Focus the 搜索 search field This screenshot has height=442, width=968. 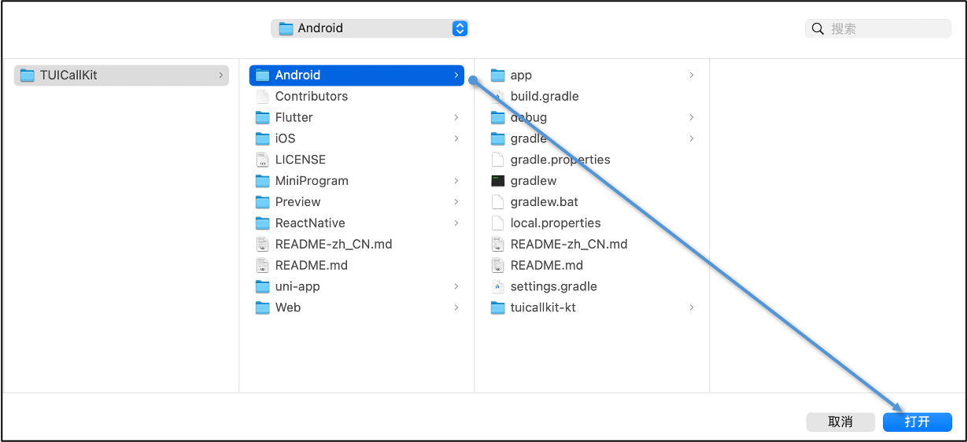tap(885, 29)
